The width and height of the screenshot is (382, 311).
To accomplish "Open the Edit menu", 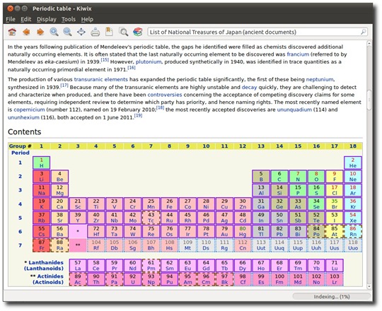I will (x=26, y=19).
